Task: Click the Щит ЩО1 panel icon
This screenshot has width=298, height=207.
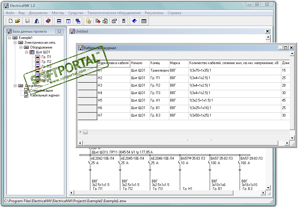Action: [32, 52]
